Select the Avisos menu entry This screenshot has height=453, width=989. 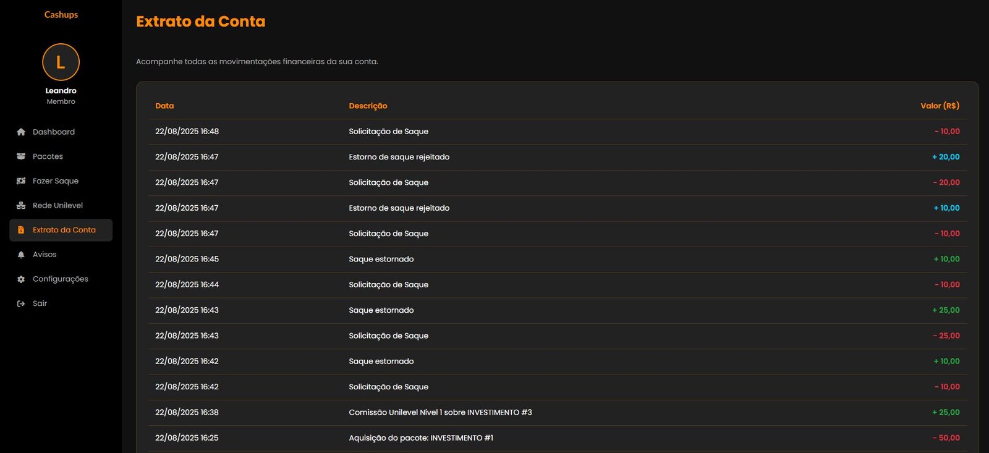[x=45, y=255]
